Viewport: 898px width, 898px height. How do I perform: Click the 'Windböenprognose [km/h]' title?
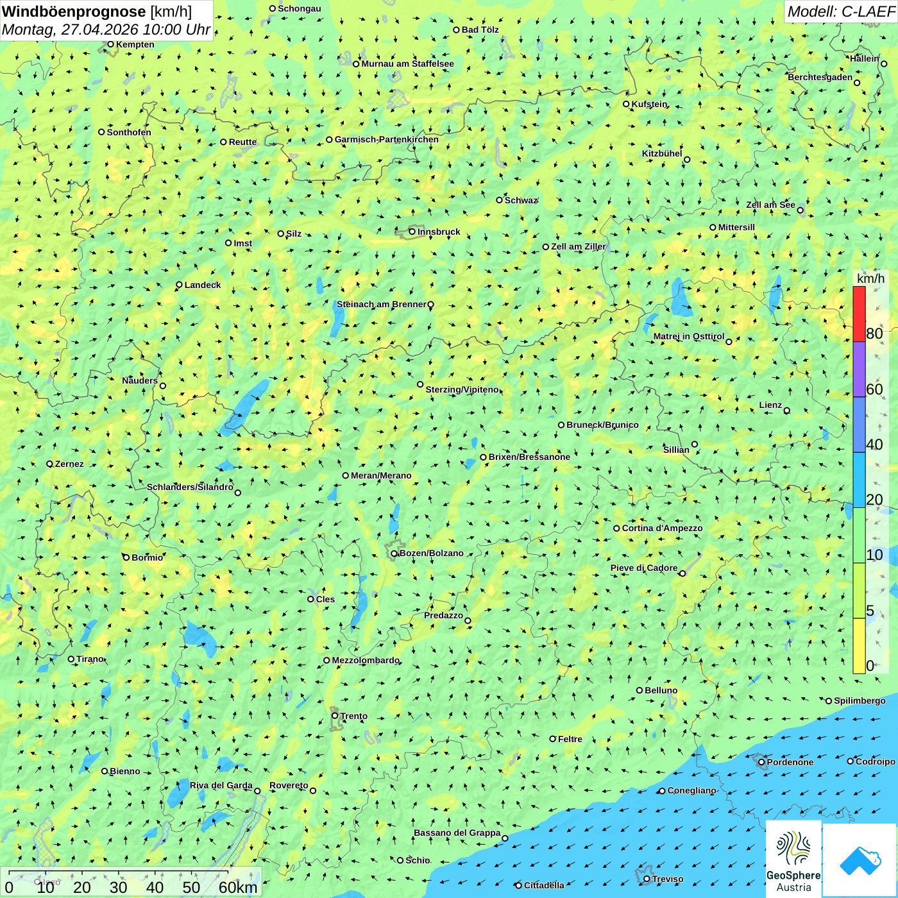[x=97, y=12]
